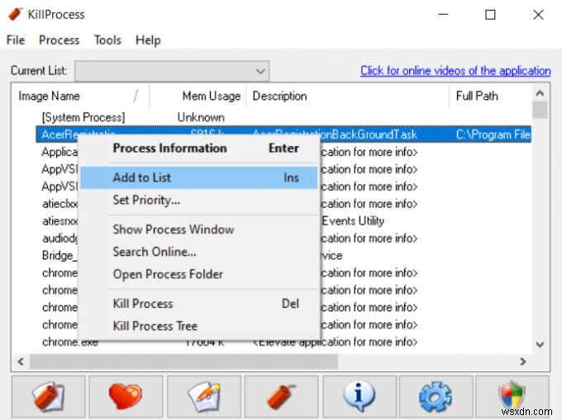Click horizontal scrollbar right arrow
The width and height of the screenshot is (562, 420).
tap(523, 361)
